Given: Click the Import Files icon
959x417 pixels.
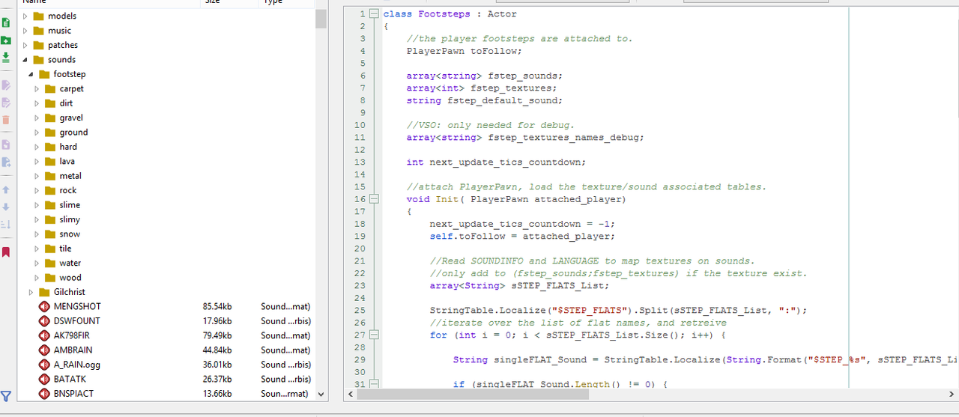Looking at the screenshot, I should point(6,57).
